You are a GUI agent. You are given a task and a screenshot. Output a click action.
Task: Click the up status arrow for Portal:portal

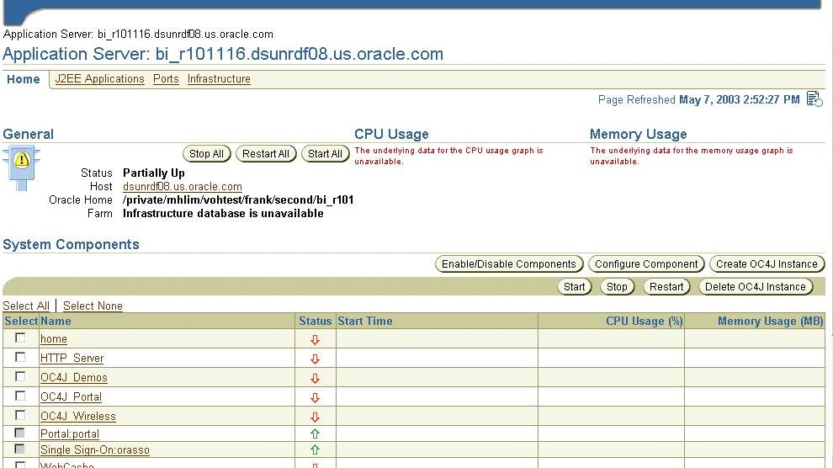coord(315,433)
